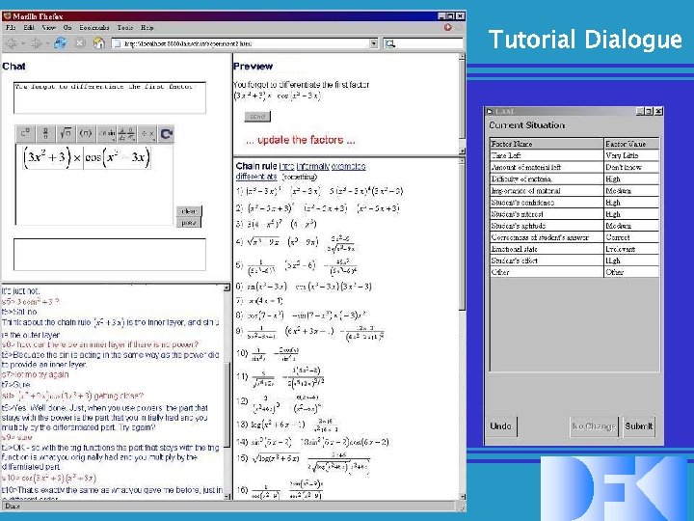Click the red throbber icon in menu bar
This screenshot has height=521, width=694.
[448, 27]
